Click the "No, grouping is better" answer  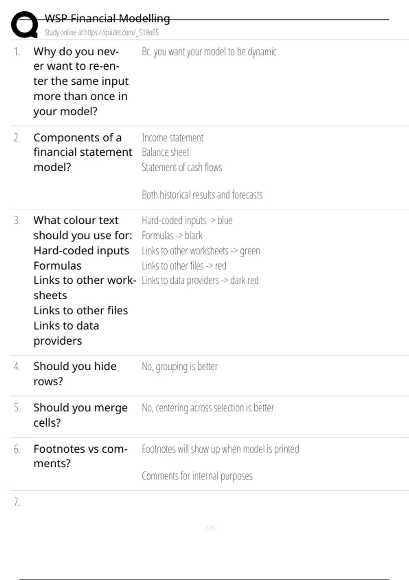click(x=179, y=367)
